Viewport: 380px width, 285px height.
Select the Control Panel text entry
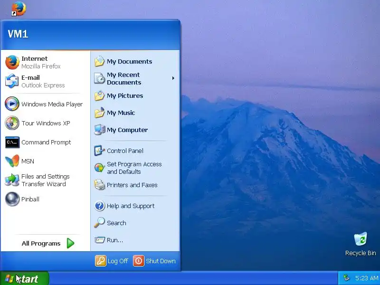125,151
